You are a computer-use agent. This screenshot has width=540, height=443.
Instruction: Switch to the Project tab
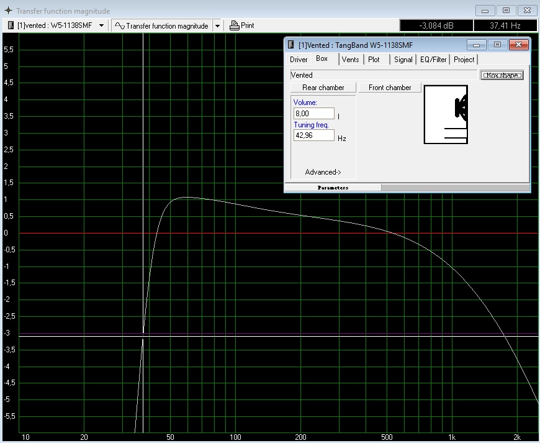tap(464, 60)
